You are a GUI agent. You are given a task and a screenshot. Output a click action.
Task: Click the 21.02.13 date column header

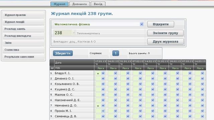(163, 63)
